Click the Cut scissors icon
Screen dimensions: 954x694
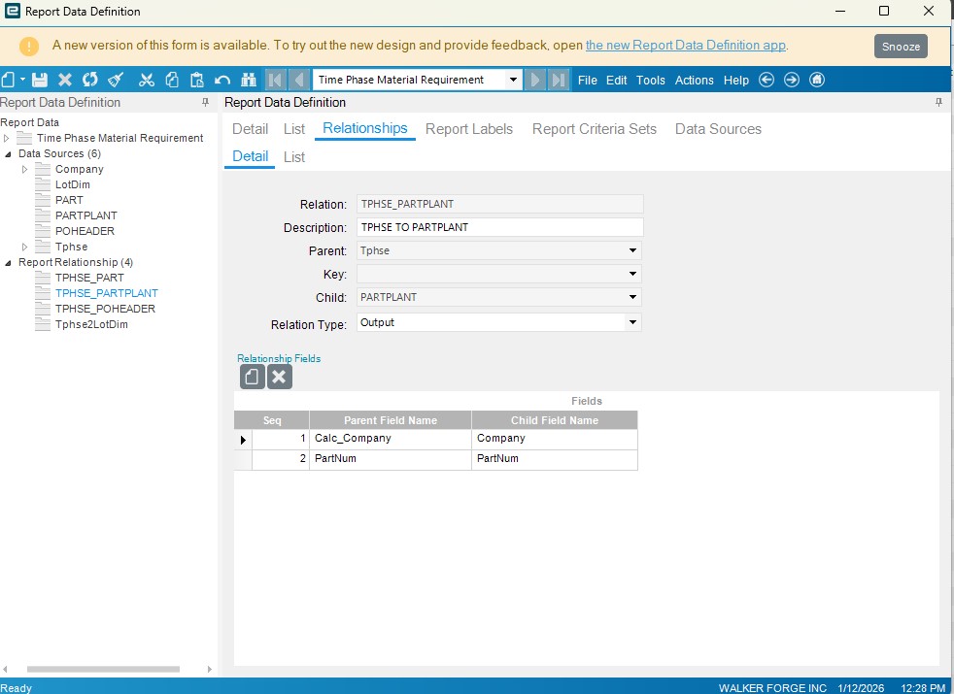pyautogui.click(x=147, y=80)
